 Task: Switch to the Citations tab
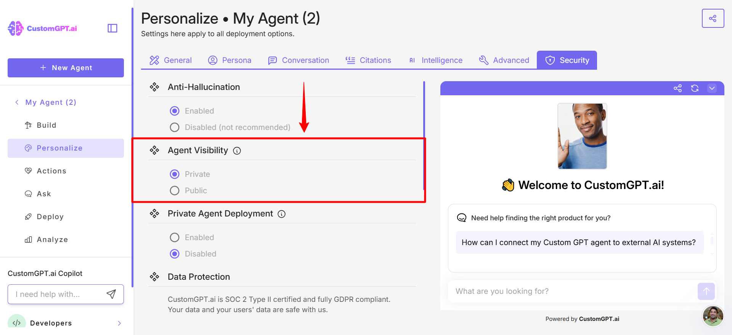(368, 60)
